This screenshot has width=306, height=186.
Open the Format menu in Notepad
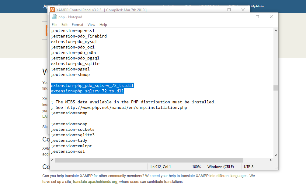point(78,25)
